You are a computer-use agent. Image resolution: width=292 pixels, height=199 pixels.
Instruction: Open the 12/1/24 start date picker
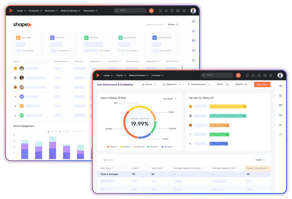point(222,84)
